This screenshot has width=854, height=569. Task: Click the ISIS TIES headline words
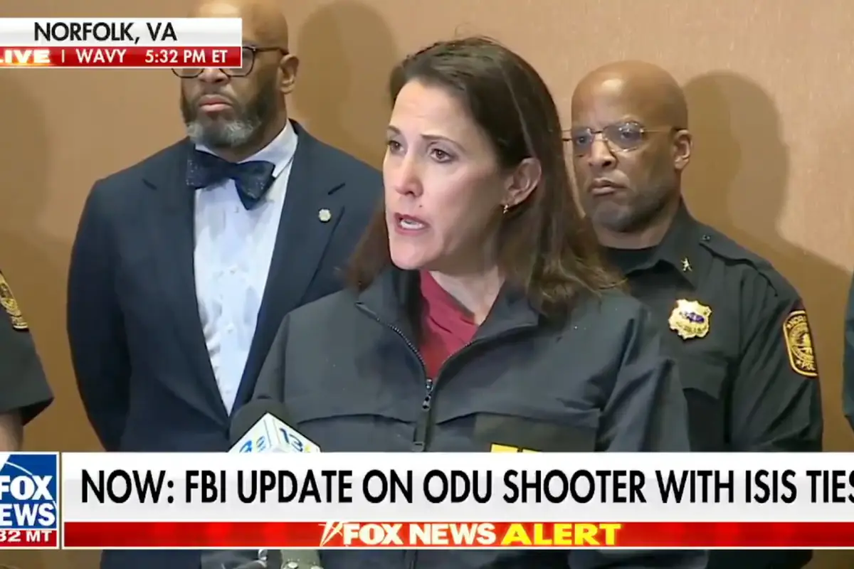784,487
